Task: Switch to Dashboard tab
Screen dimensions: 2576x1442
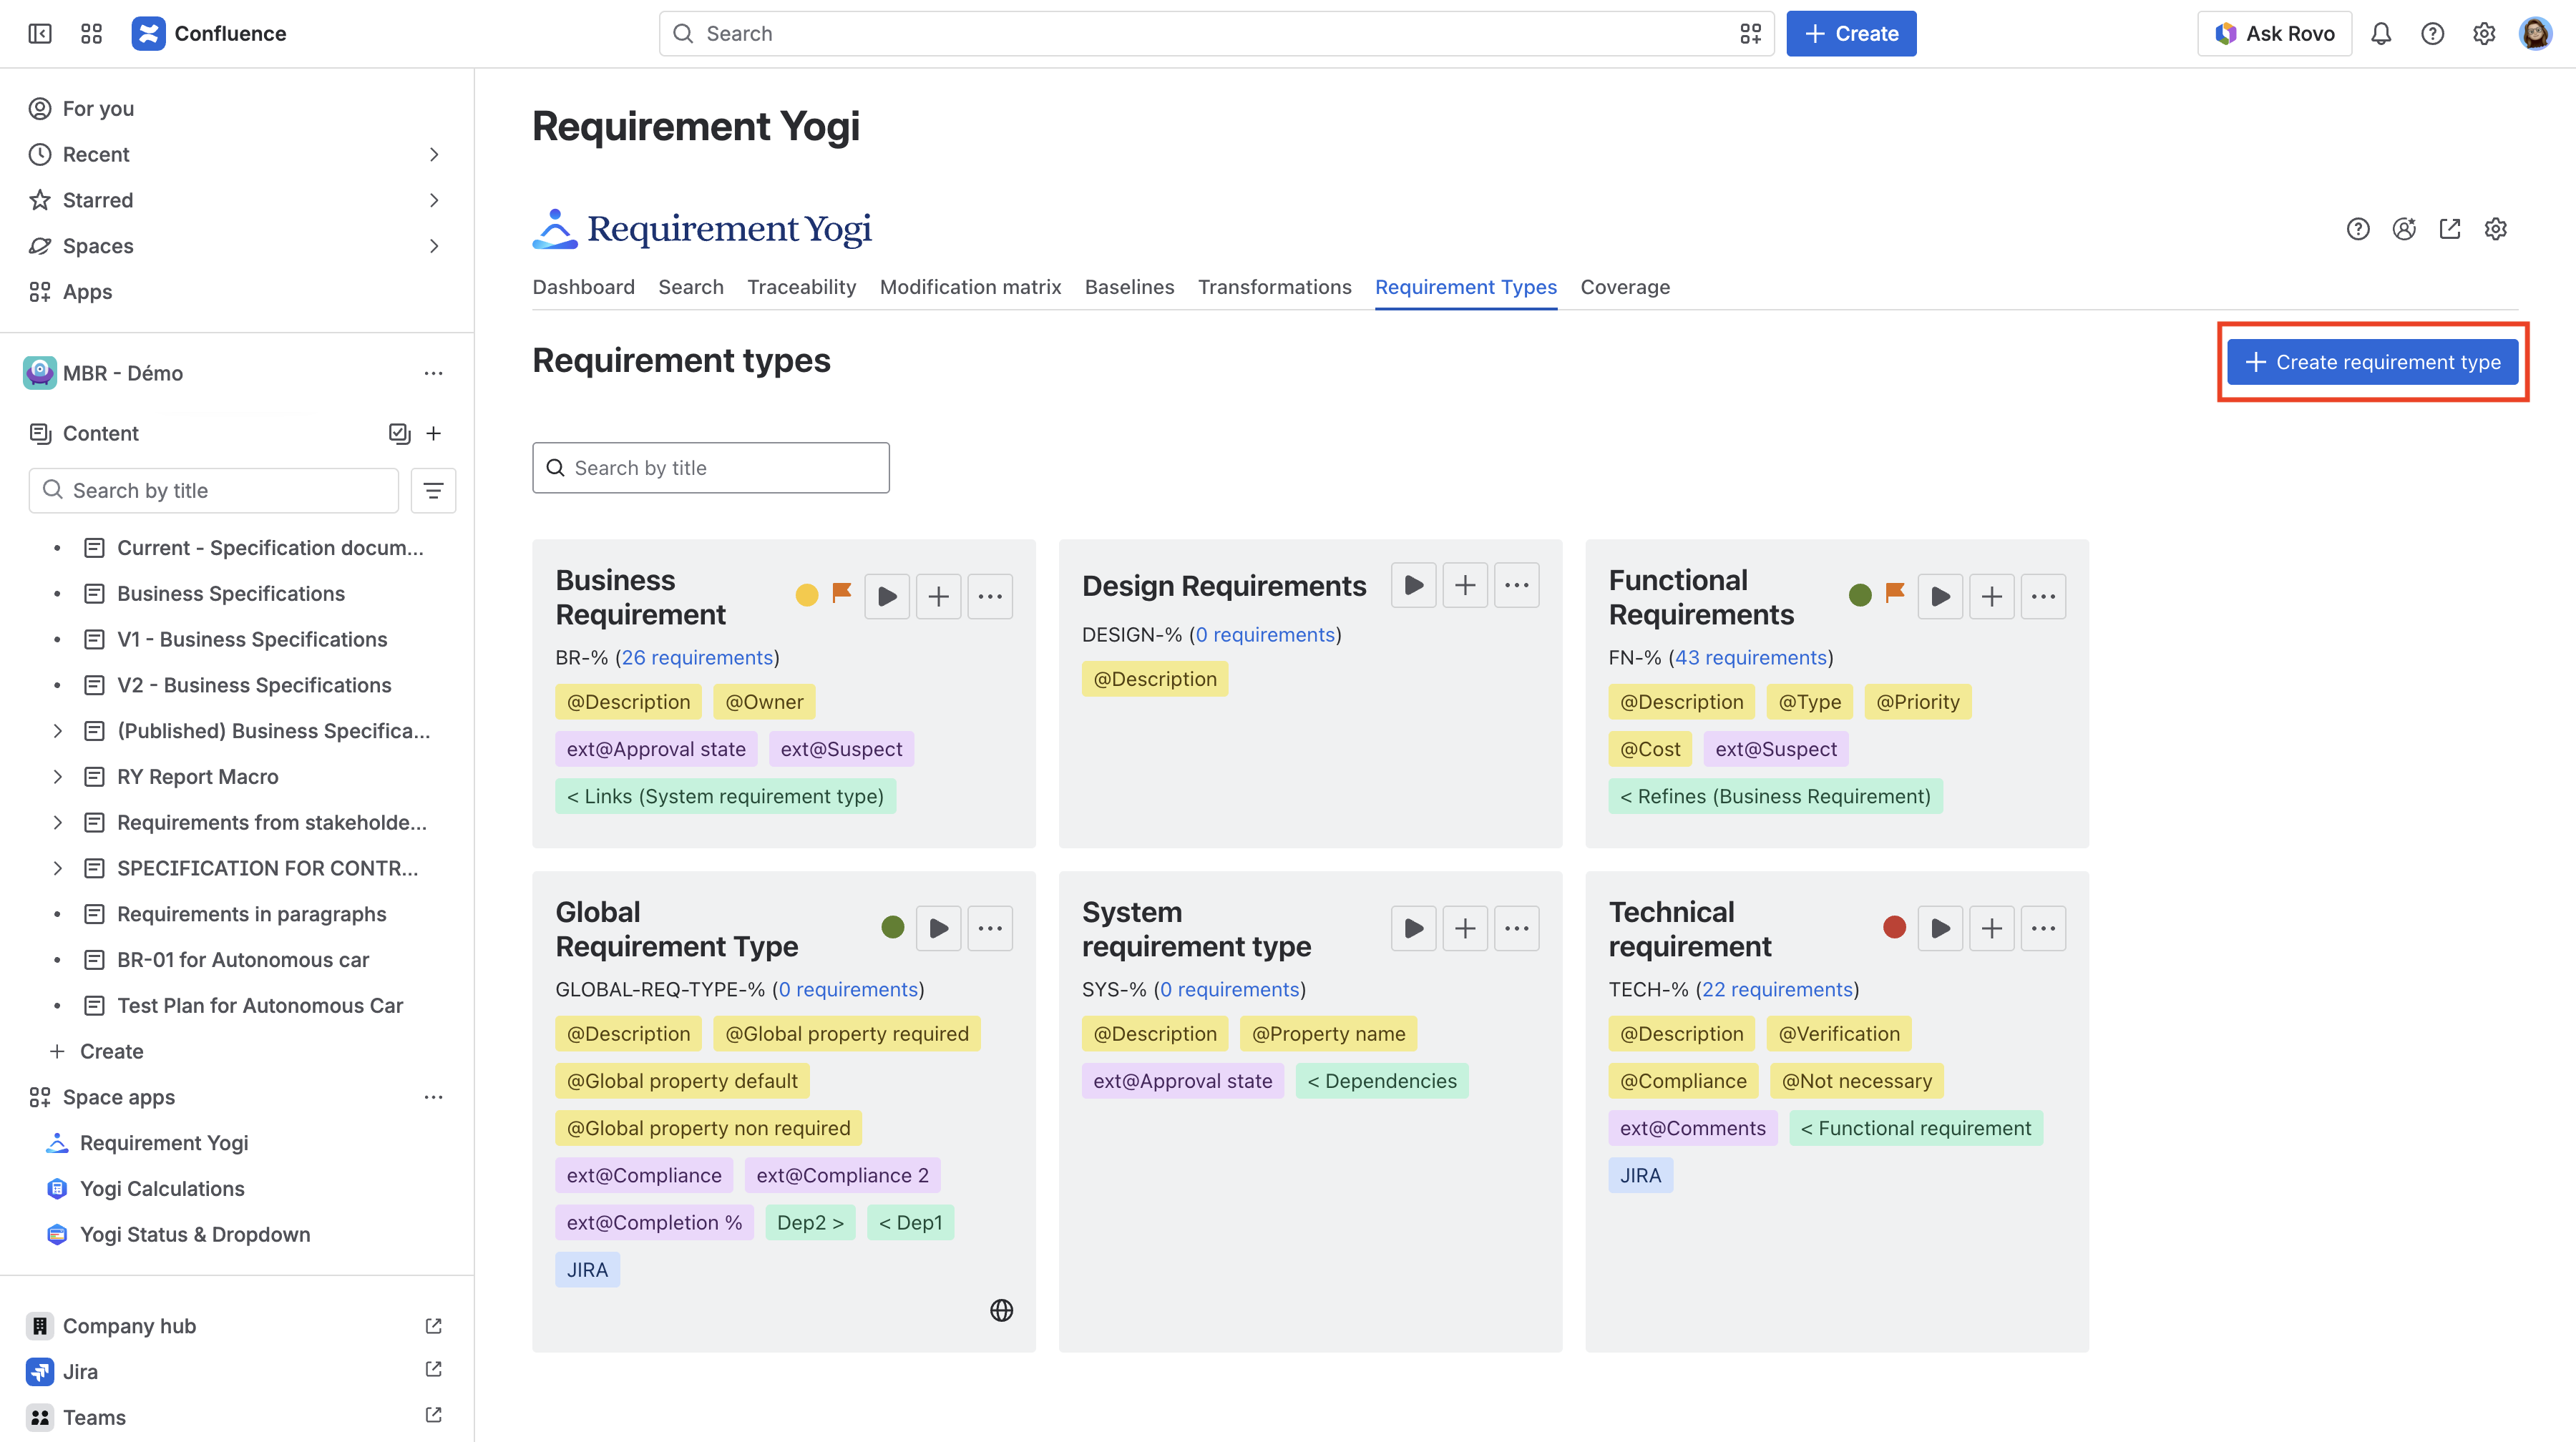Action: (x=583, y=288)
